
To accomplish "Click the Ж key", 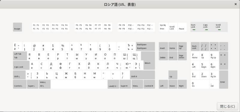I will point(68,75).
